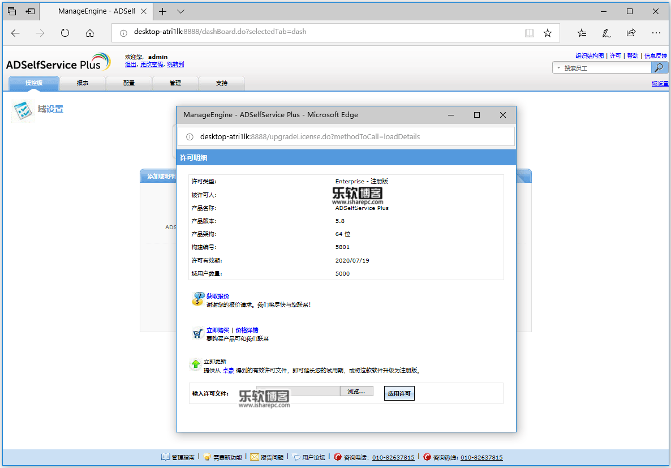
Task: Open the Edge favorites hub
Action: [x=582, y=33]
